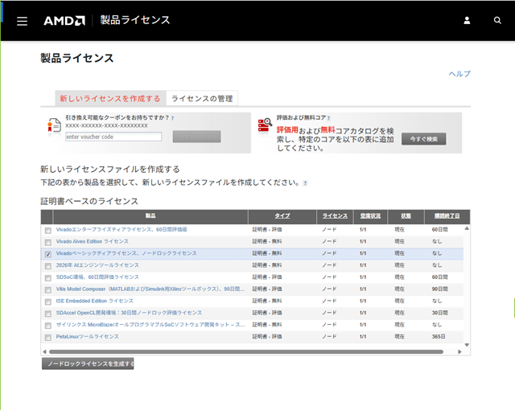
Task: Select the 新しいライセンスを作成する tab
Action: (110, 98)
